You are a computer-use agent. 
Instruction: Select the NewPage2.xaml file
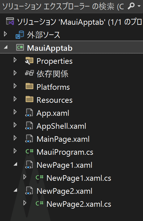[65, 191]
